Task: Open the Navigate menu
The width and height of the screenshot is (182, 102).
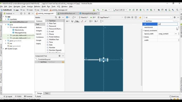Action: [x=17, y=7]
